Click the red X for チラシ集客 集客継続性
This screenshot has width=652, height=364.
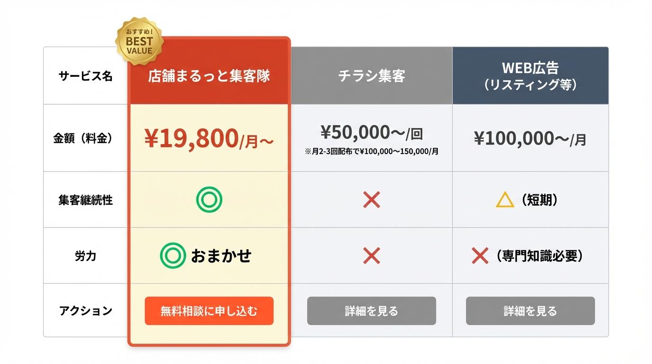[371, 200]
